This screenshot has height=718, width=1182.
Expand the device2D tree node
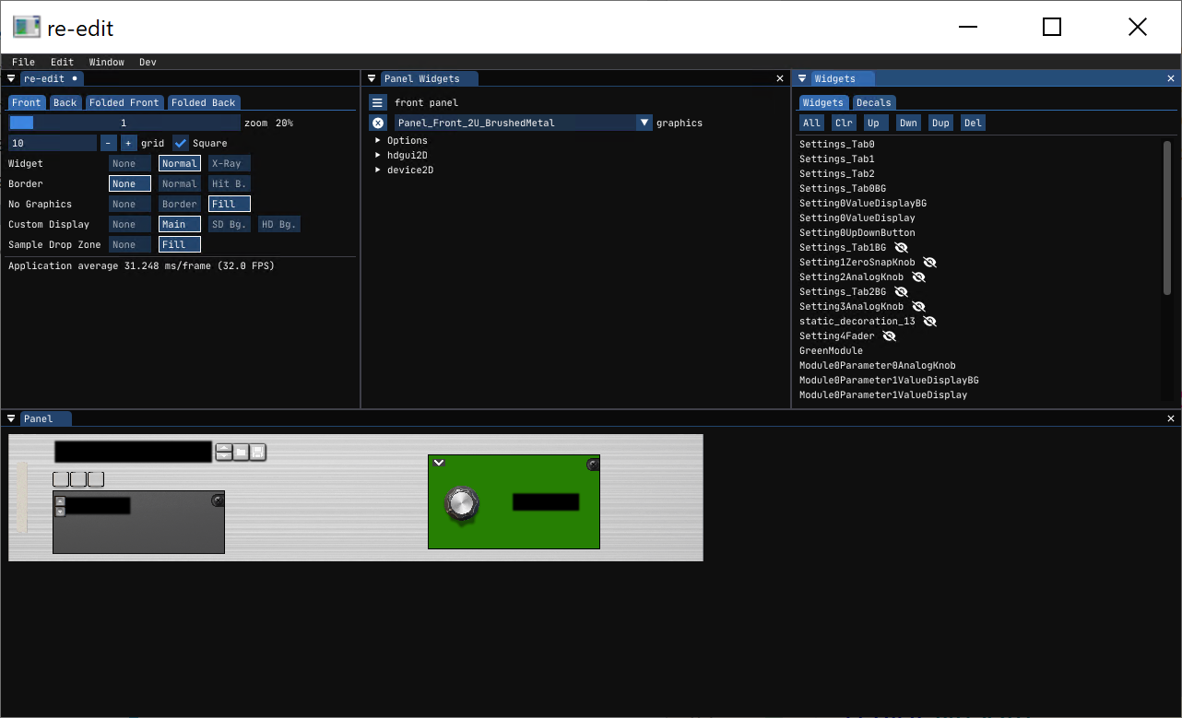[378, 170]
